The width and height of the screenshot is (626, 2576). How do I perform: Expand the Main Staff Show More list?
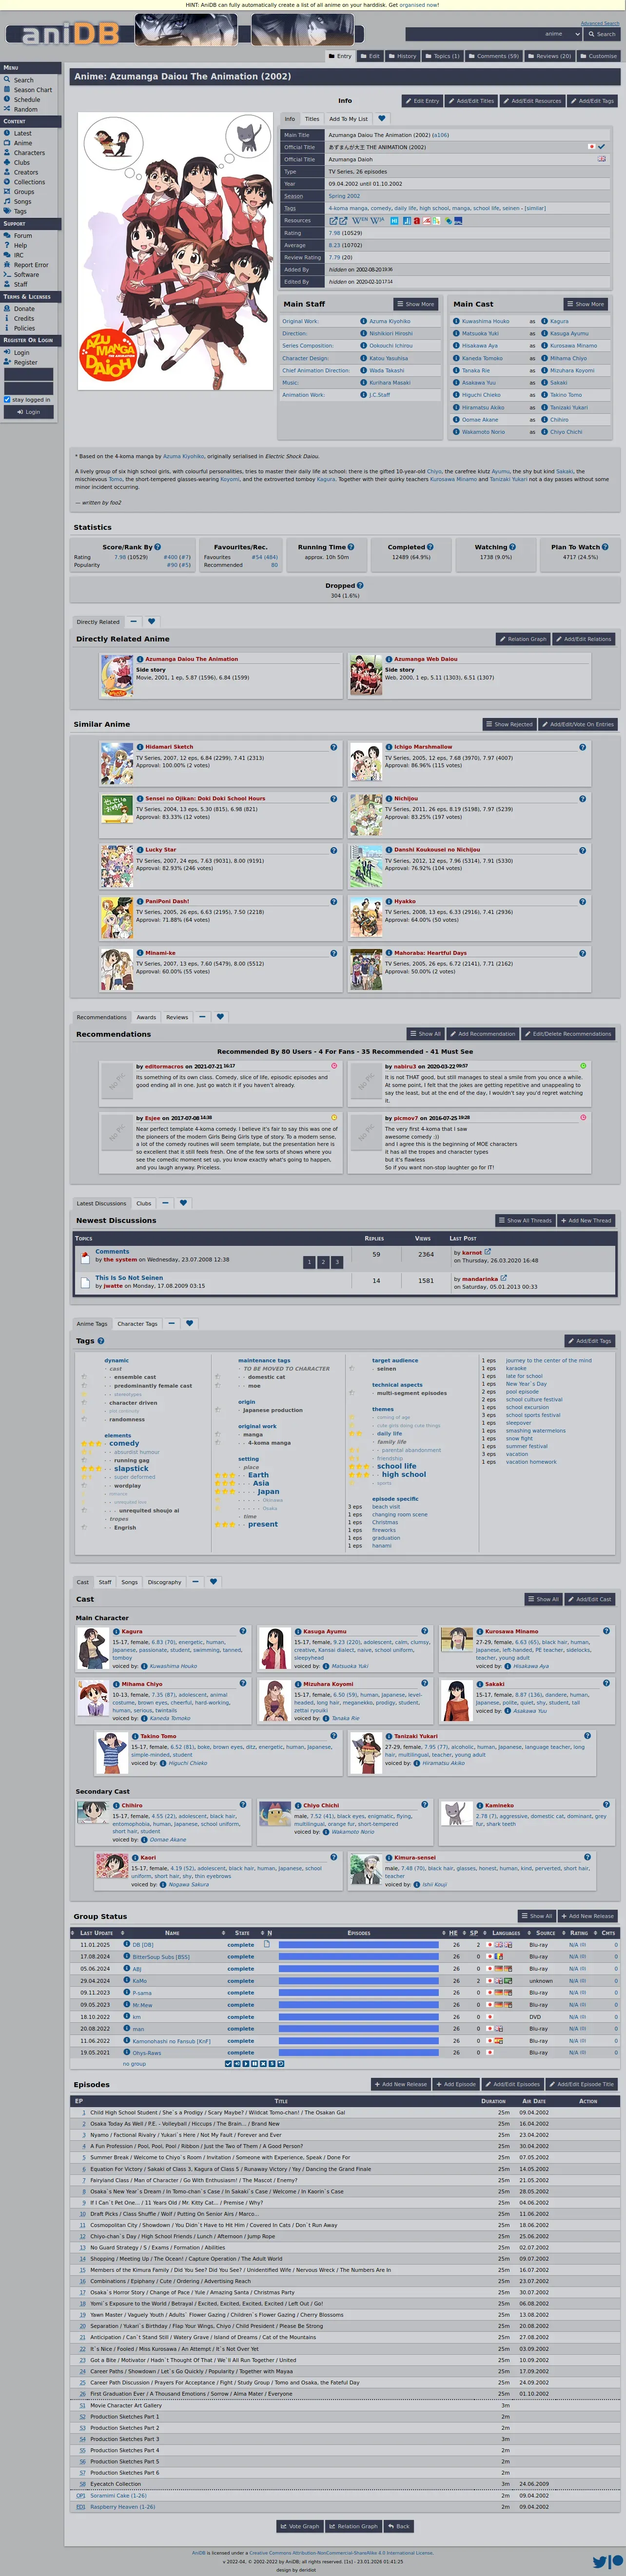416,304
